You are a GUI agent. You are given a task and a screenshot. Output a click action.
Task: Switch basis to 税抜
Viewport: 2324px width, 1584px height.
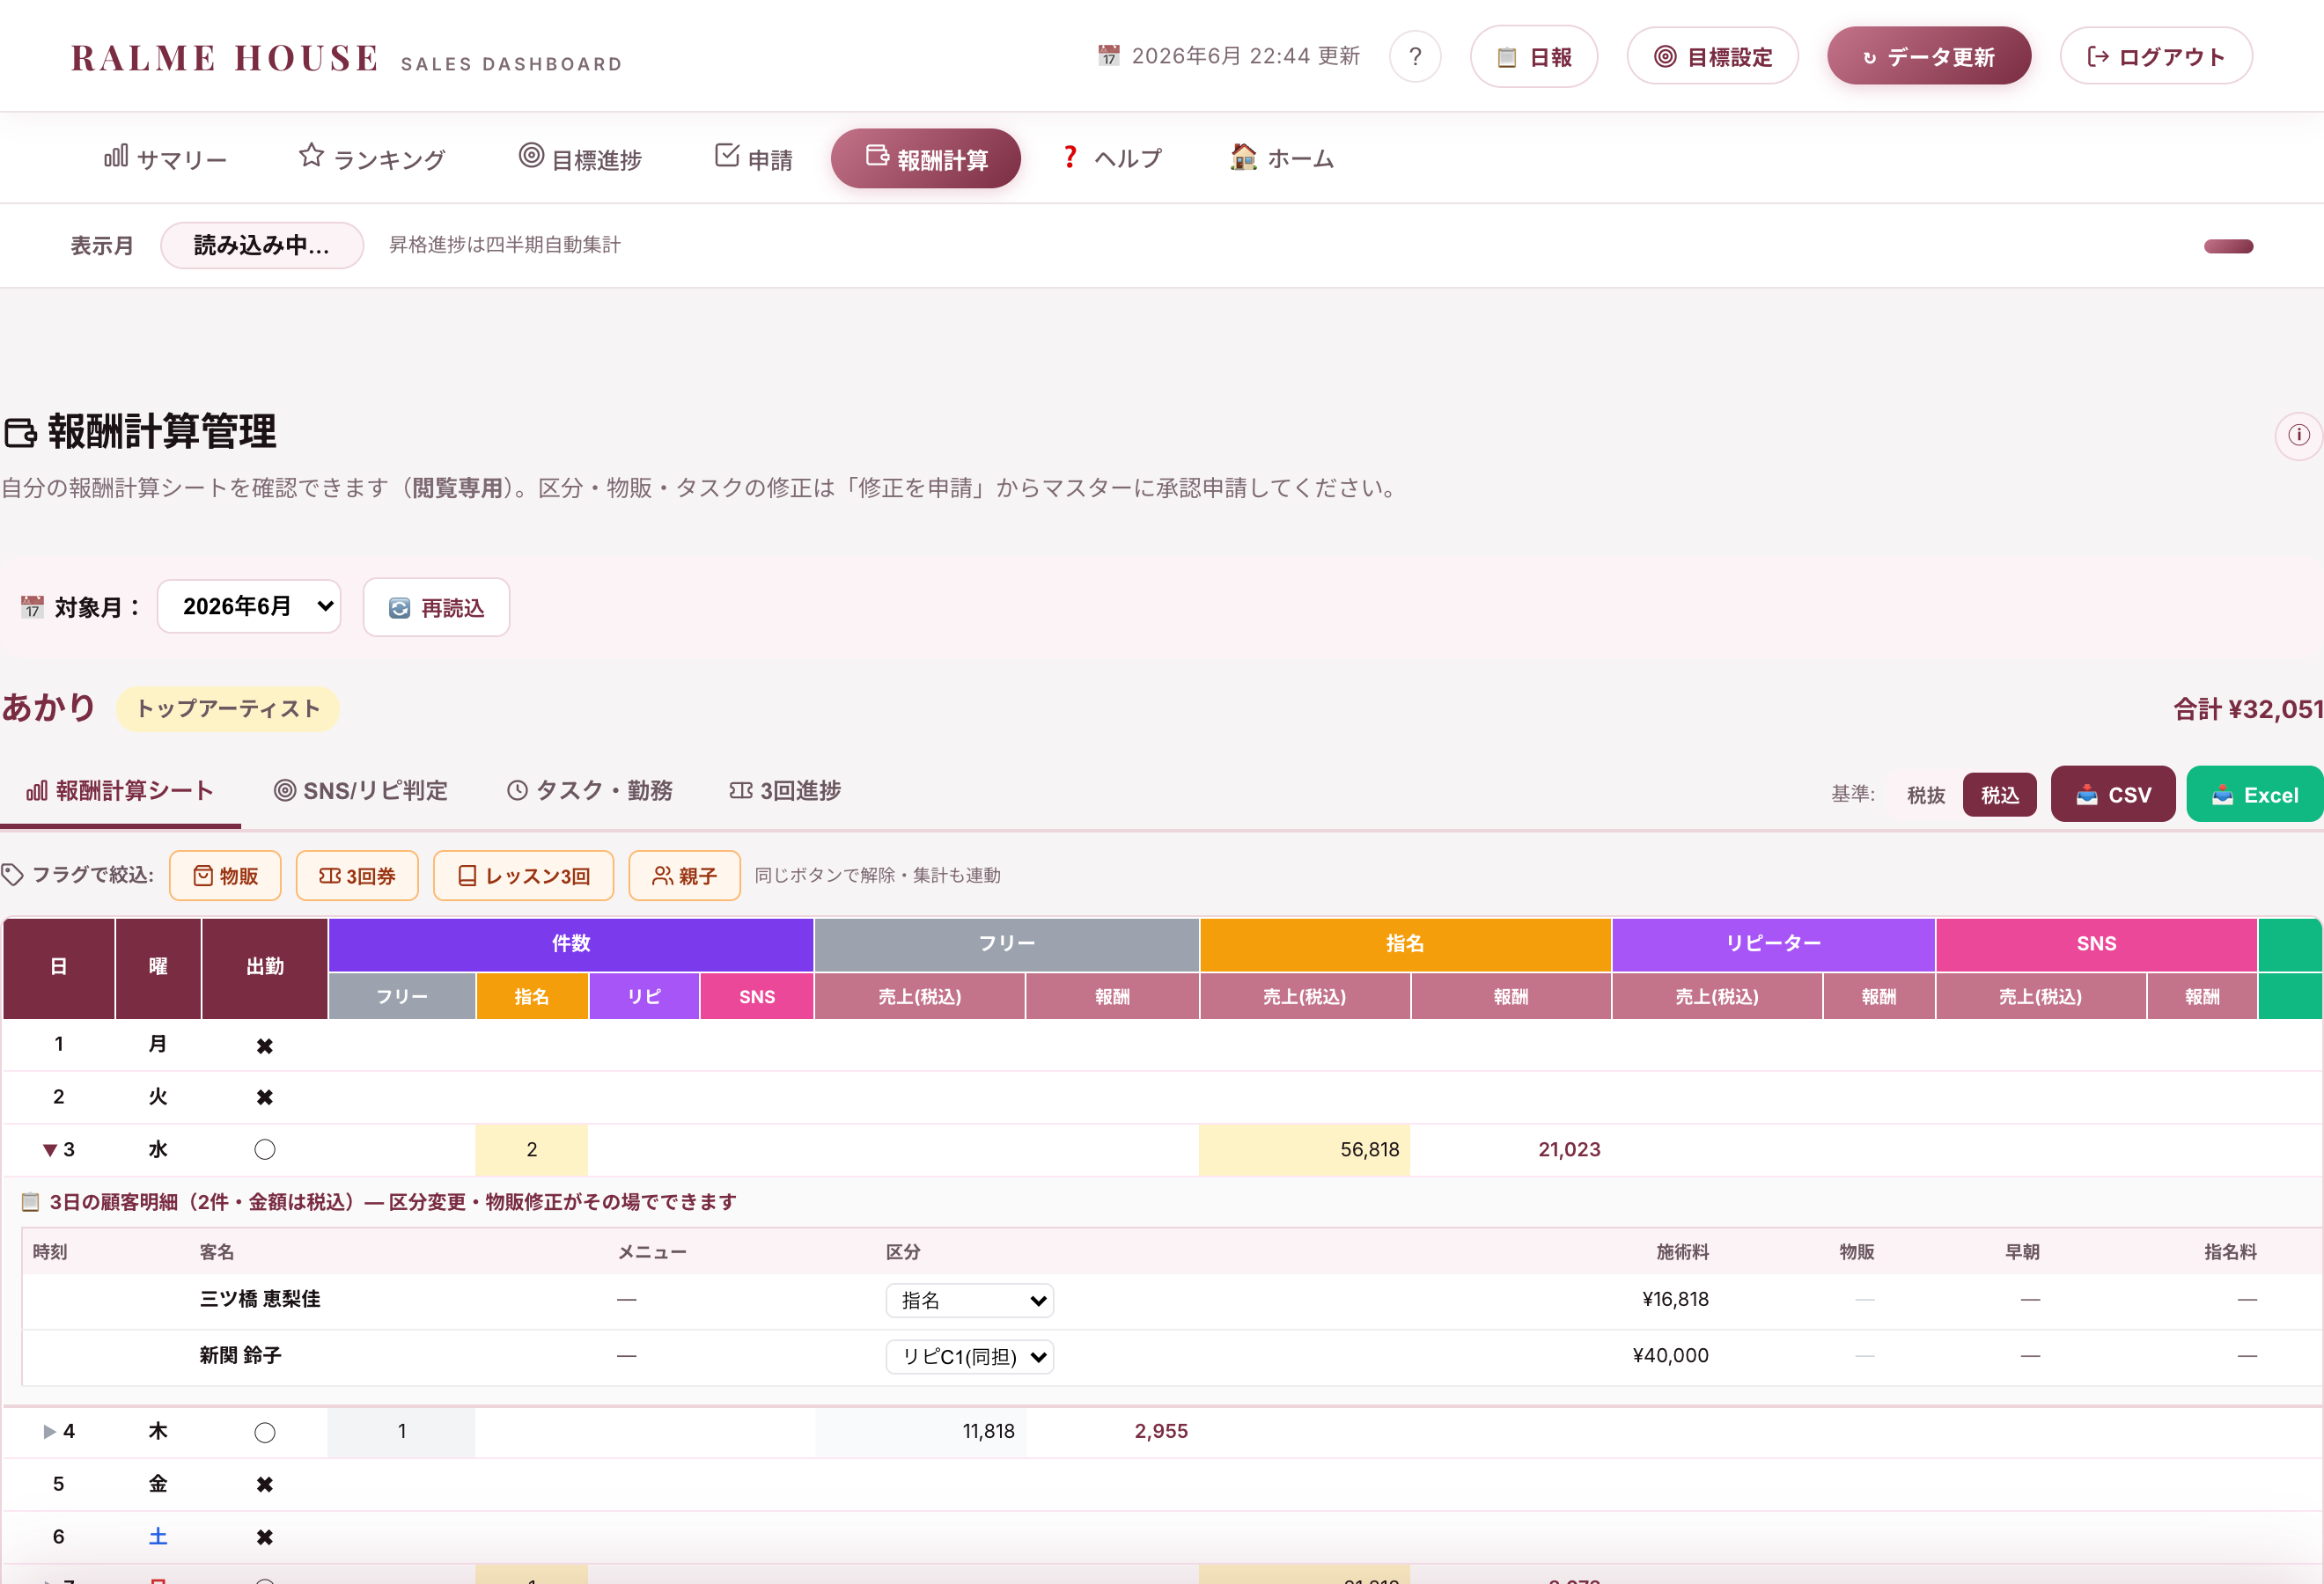(1926, 796)
